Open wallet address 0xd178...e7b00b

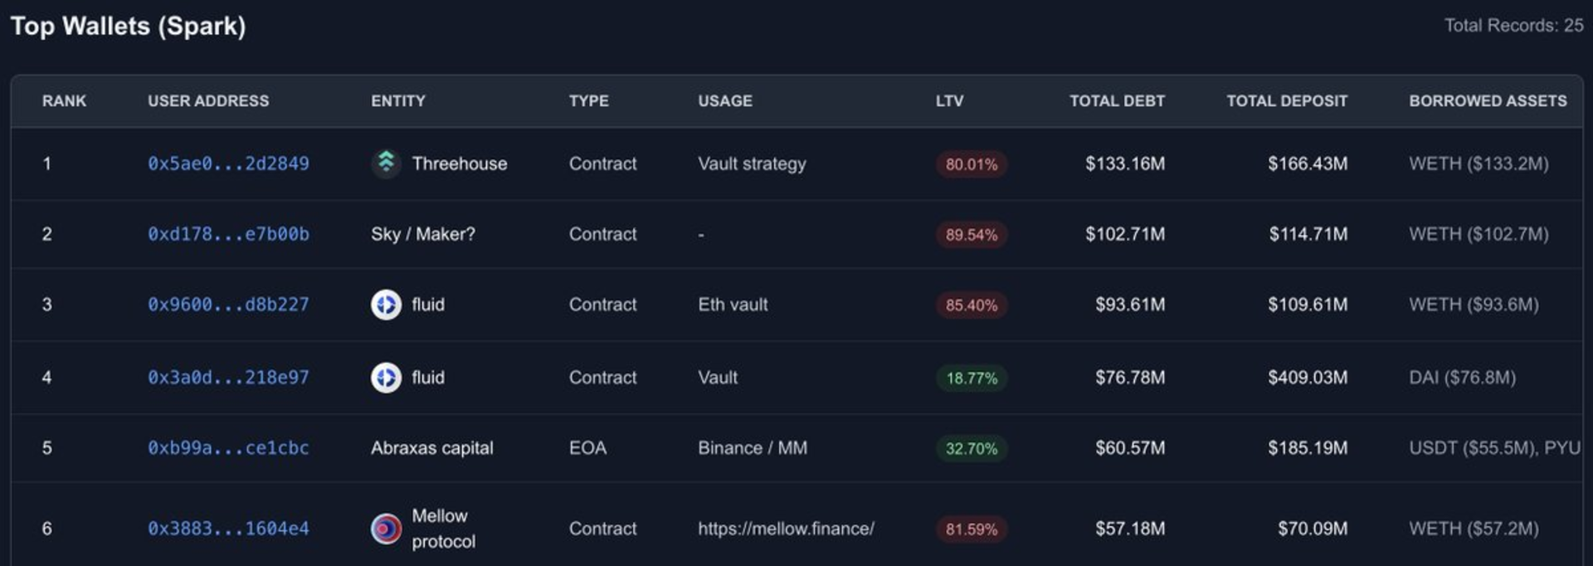[x=227, y=234]
